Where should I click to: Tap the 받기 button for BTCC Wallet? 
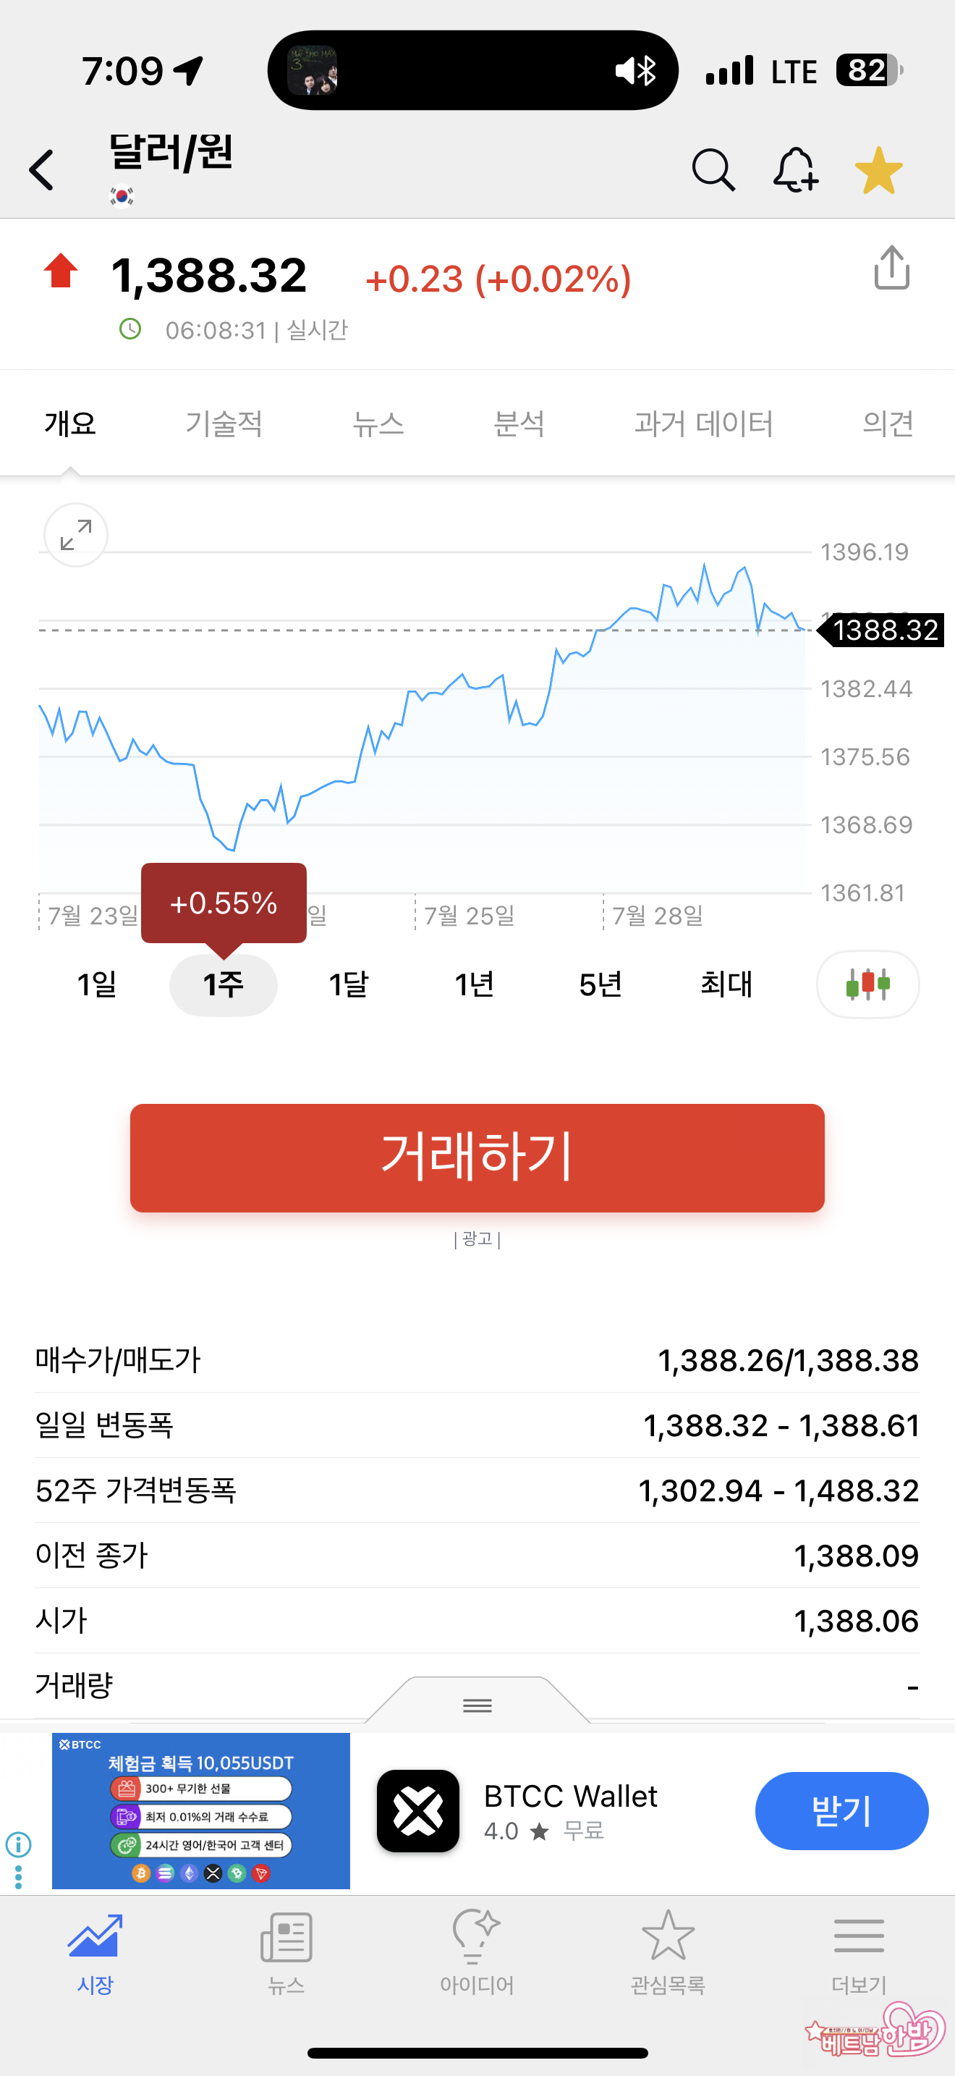point(841,1810)
